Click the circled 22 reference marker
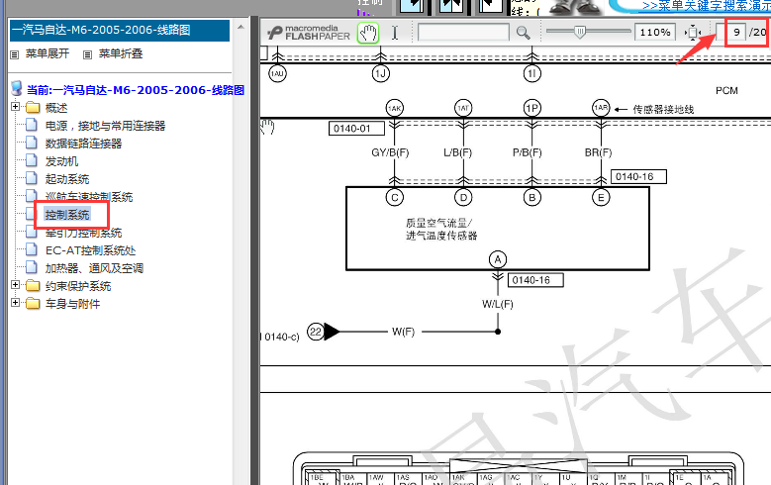771x485 pixels. 316,332
